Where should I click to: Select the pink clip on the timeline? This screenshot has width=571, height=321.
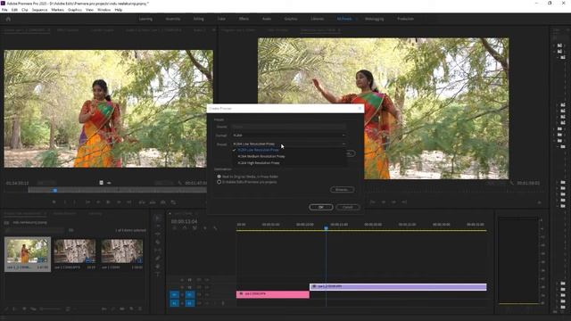point(273,294)
